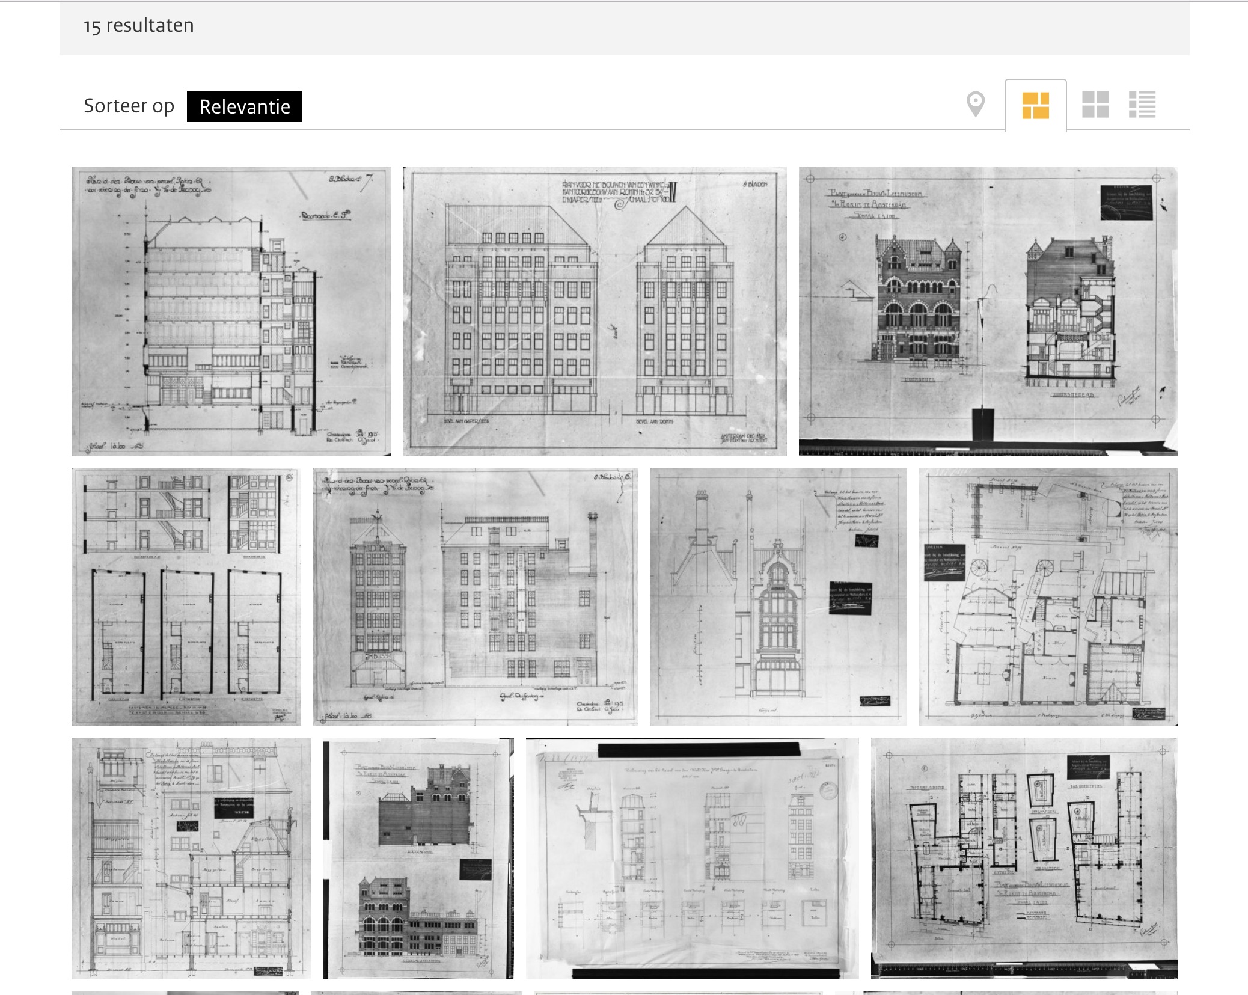This screenshot has height=995, width=1248.
Task: Open second-row narrow tower facade elevation drawing
Action: [476, 597]
